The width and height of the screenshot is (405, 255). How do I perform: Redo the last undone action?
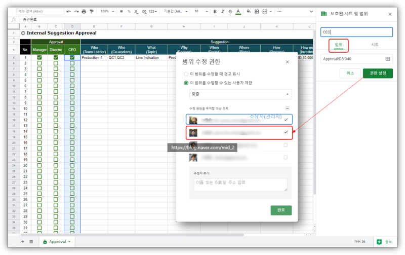[x=76, y=11]
